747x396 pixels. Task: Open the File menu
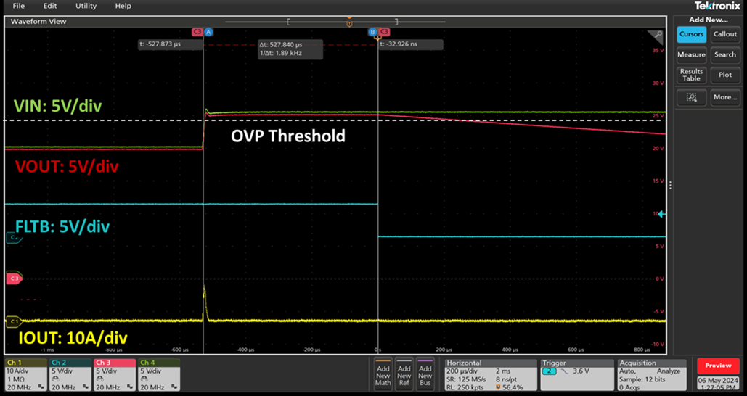click(x=19, y=6)
